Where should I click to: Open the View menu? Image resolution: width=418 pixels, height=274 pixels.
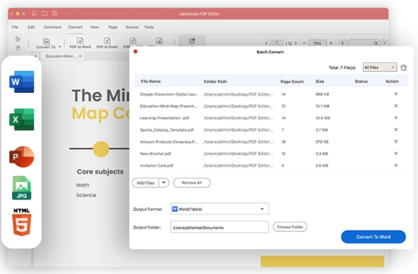94,27
